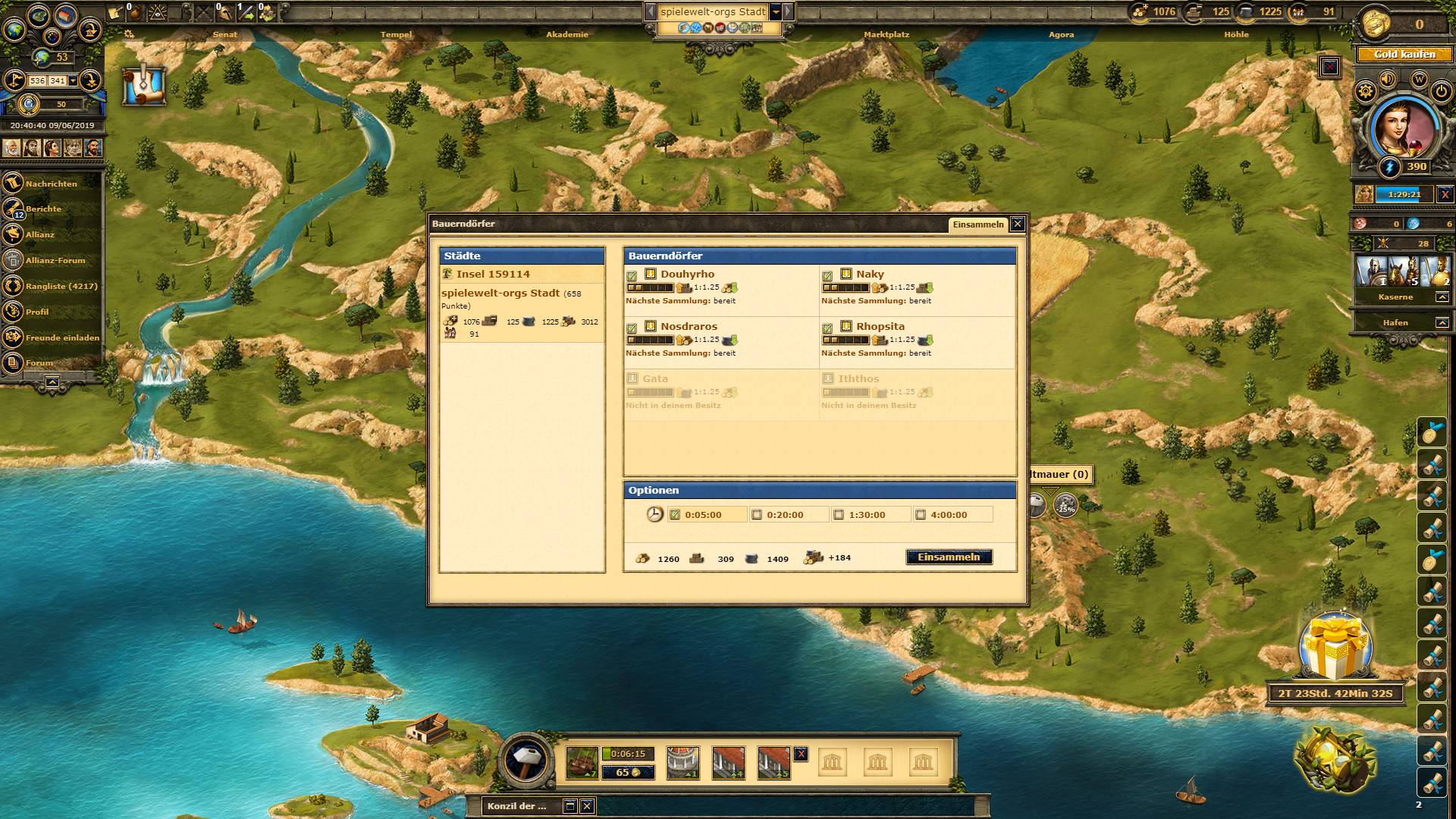This screenshot has height=819, width=1456.
Task: Open the quest scroll with exclamation mark
Action: coord(144,85)
